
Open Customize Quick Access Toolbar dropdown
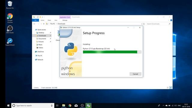(42, 17)
